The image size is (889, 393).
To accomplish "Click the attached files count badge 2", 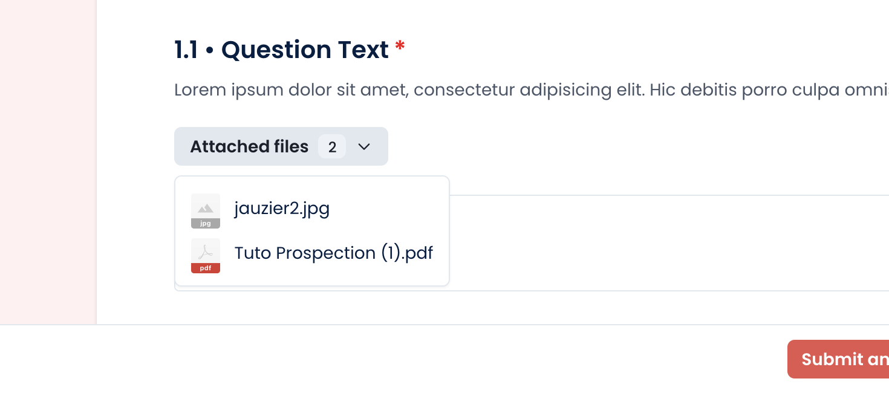I will coord(332,146).
